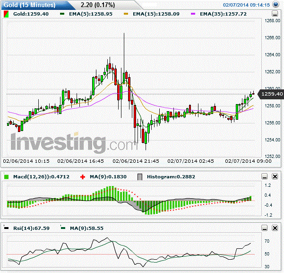The height and width of the screenshot is (273, 284).
Task: Click the current price tag 1259.40 on axis
Action: [271, 94]
